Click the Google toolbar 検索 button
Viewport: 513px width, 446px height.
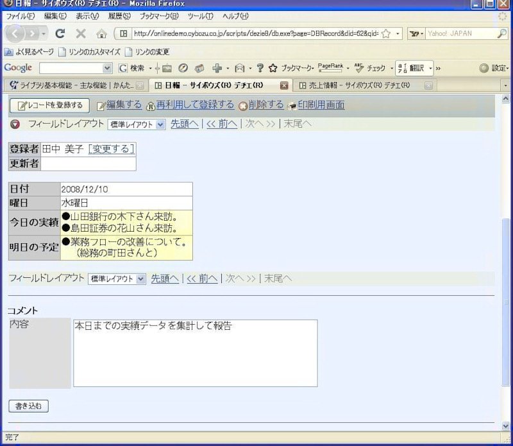click(132, 68)
